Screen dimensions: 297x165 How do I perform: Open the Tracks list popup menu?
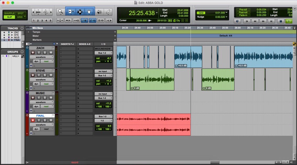coord(22,28)
